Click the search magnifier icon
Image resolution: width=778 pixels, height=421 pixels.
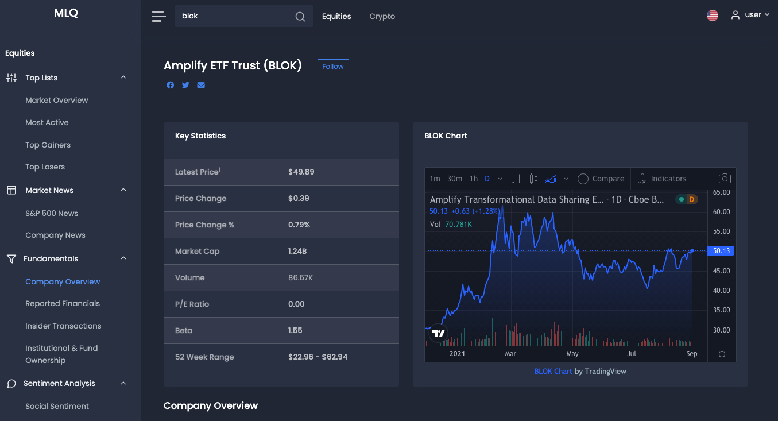tap(300, 17)
